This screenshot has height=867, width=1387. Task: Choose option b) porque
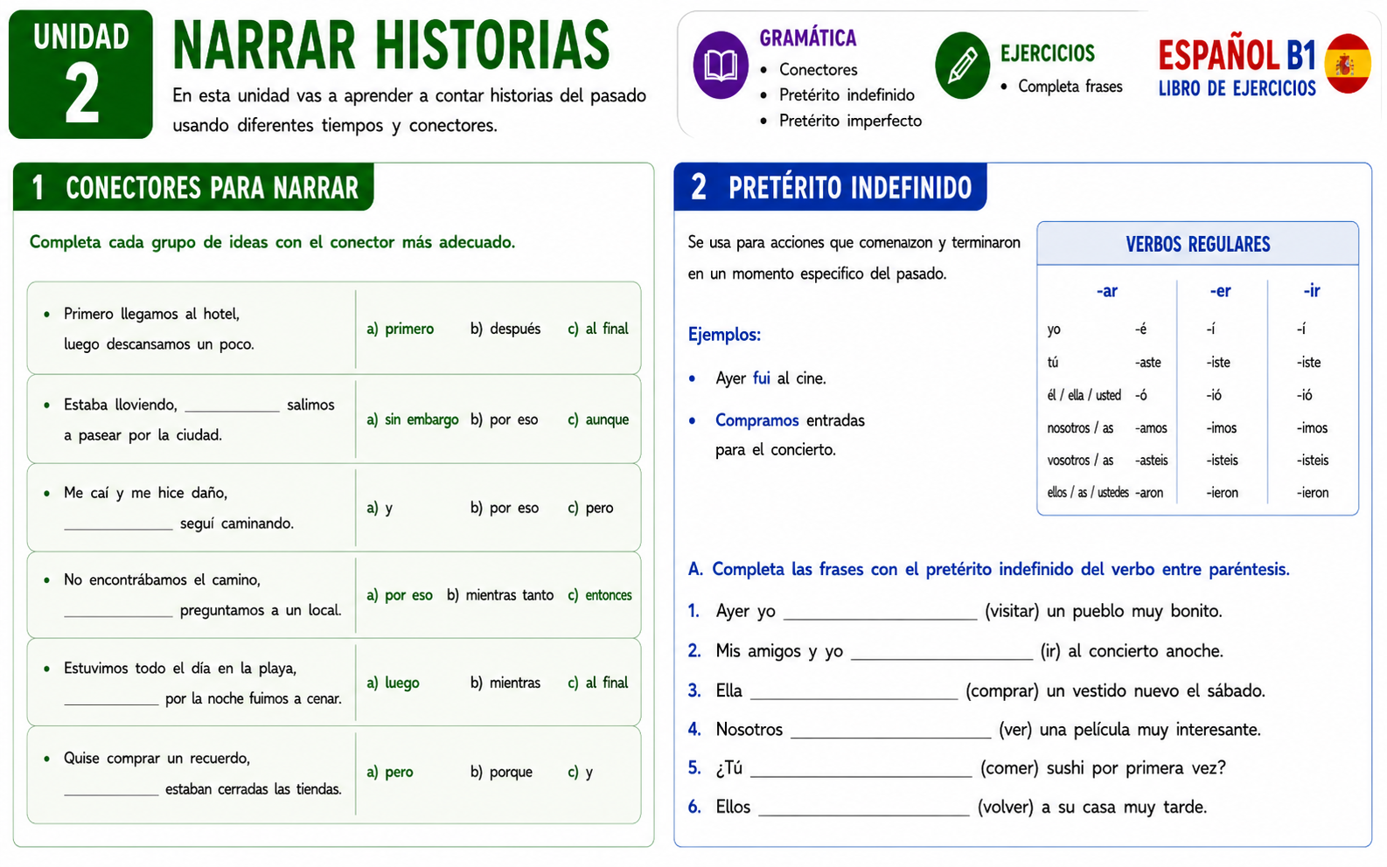(x=501, y=772)
